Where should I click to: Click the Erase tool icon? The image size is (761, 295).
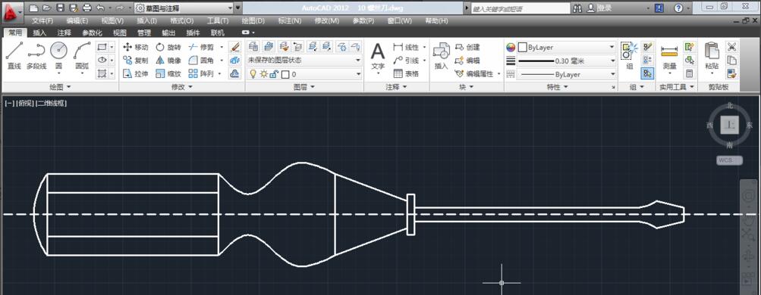[x=235, y=47]
